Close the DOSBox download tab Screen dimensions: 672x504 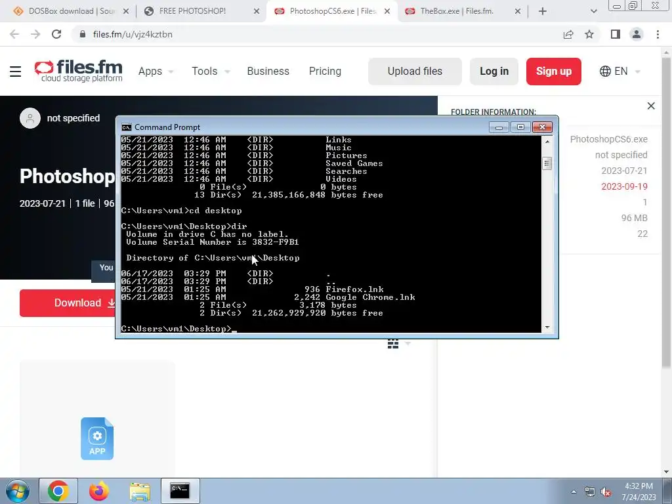click(x=125, y=12)
